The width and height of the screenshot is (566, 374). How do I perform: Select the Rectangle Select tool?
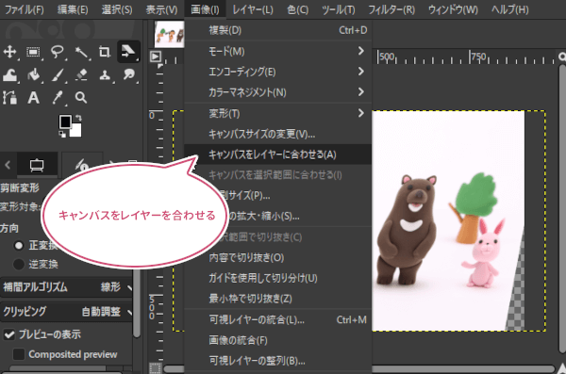point(34,52)
